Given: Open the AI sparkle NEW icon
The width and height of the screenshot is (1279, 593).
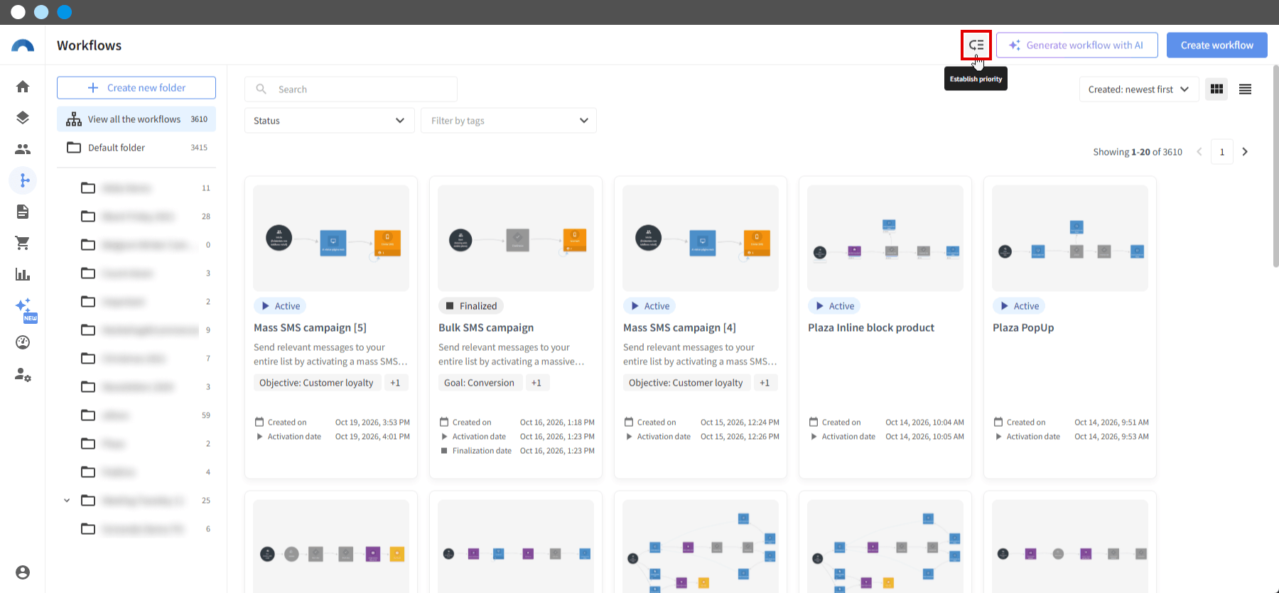Looking at the screenshot, I should coord(25,309).
